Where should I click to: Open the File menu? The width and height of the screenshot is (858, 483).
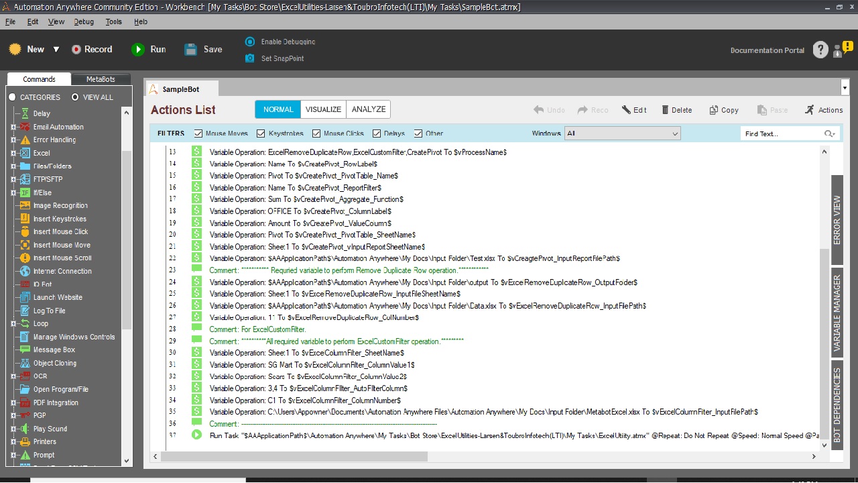(x=10, y=21)
